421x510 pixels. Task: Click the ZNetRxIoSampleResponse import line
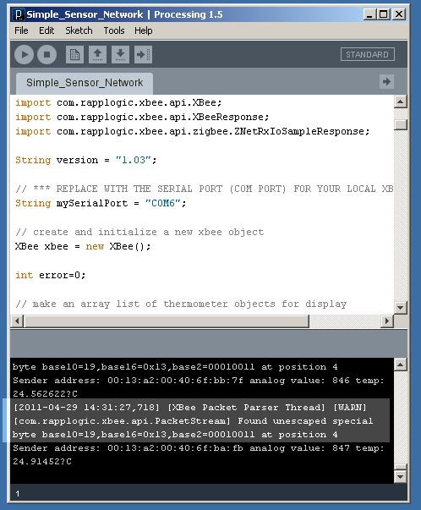click(x=193, y=131)
